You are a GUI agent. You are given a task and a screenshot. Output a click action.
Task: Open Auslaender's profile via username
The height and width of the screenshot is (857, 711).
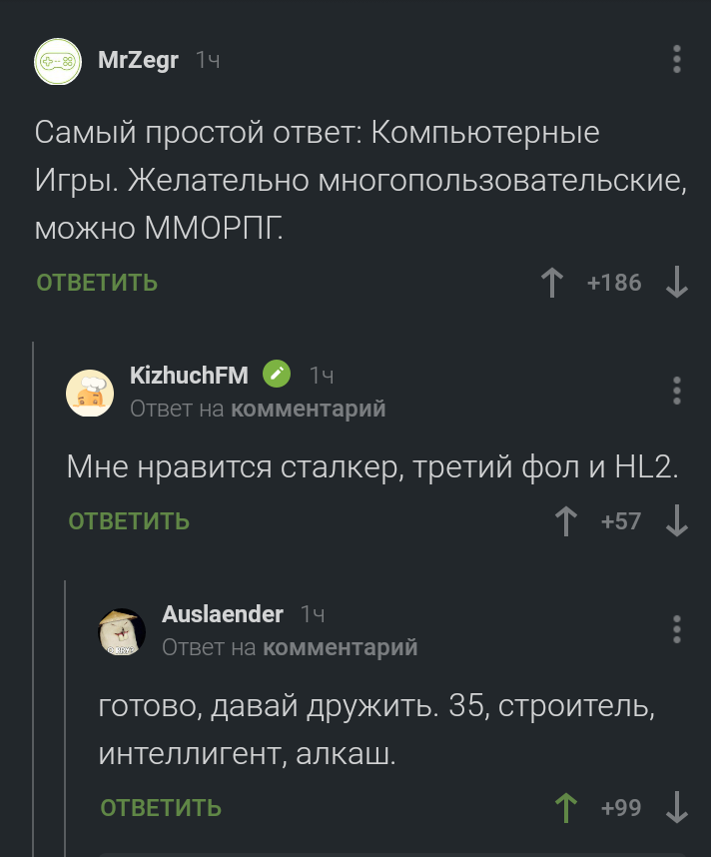pos(222,614)
